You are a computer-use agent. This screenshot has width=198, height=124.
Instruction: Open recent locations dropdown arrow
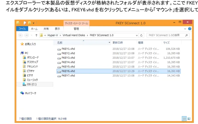click(32, 35)
